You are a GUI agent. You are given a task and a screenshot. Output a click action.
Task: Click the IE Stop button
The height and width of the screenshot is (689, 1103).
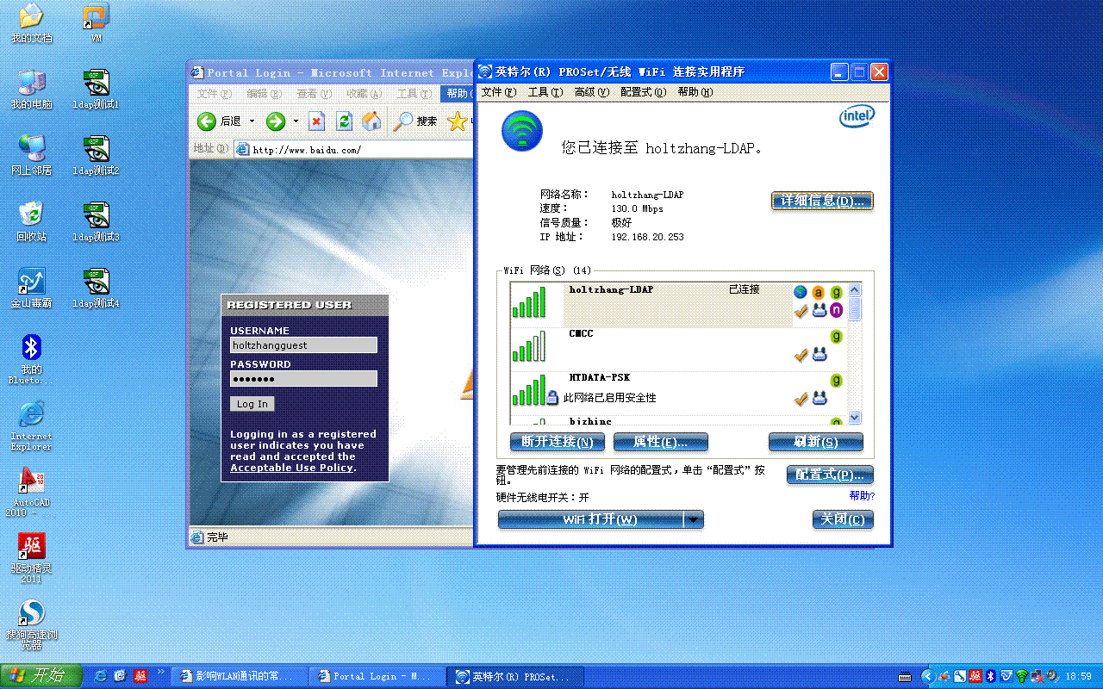pyautogui.click(x=317, y=121)
